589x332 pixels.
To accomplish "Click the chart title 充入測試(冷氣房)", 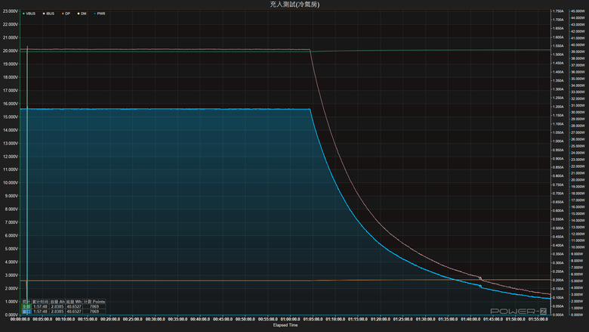I will pyautogui.click(x=294, y=4).
